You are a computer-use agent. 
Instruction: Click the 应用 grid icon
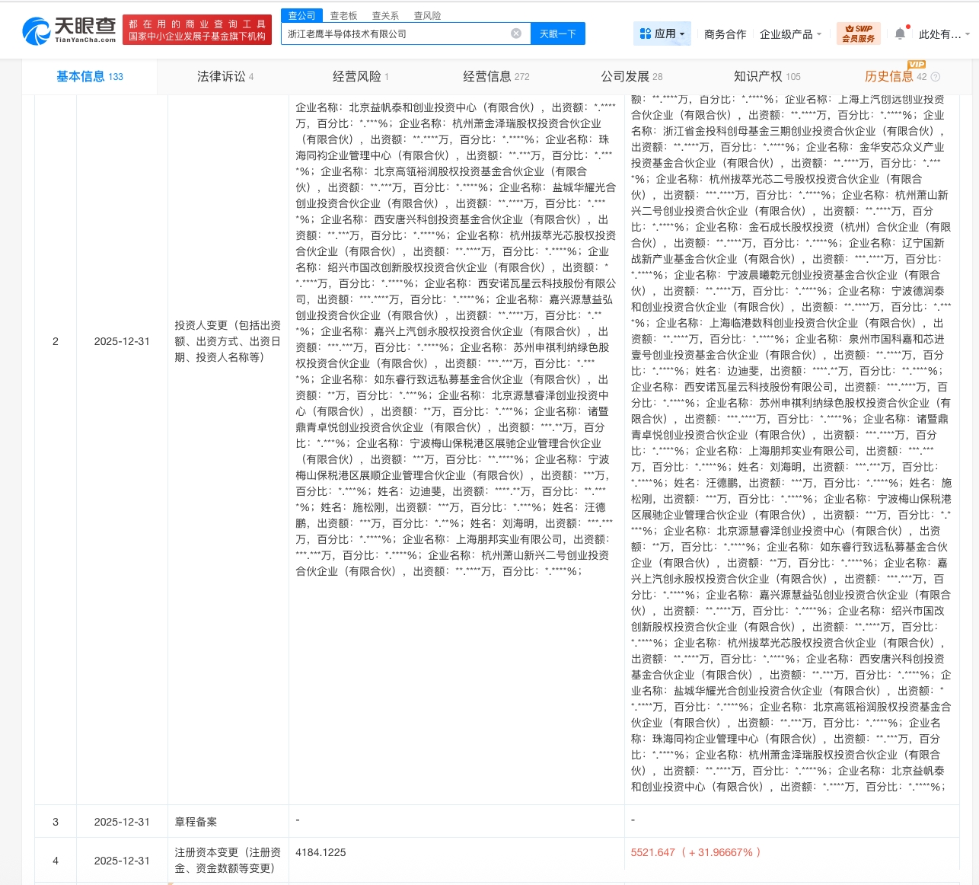pyautogui.click(x=645, y=34)
